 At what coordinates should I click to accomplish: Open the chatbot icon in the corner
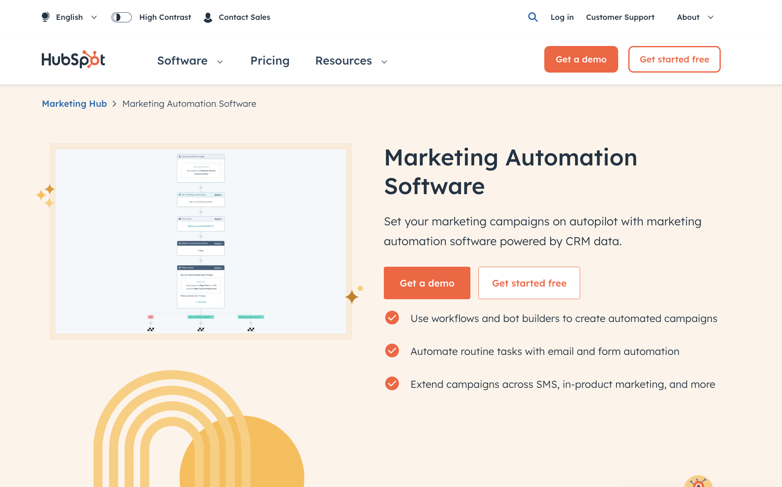(698, 482)
